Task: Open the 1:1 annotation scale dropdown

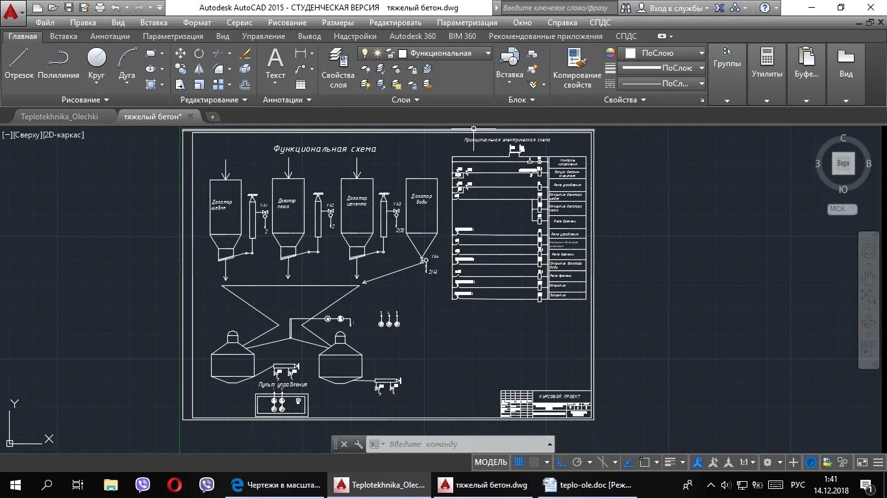Action: [x=747, y=462]
